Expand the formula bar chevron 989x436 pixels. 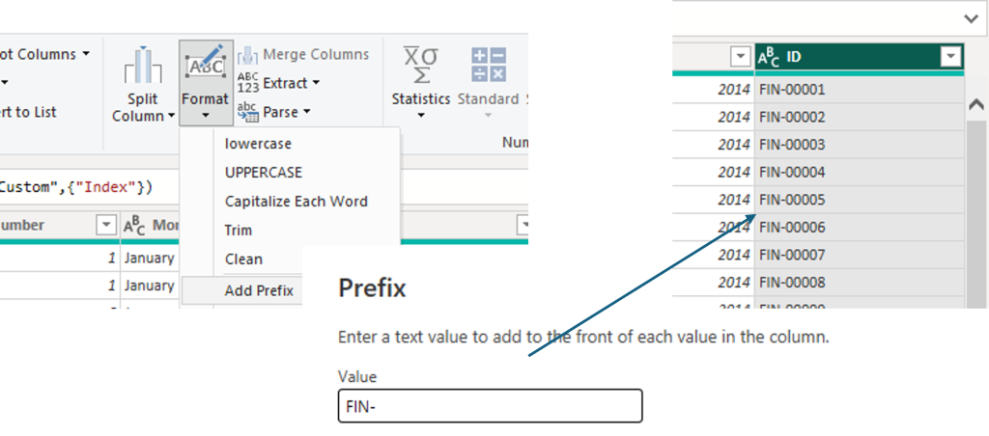point(972,19)
